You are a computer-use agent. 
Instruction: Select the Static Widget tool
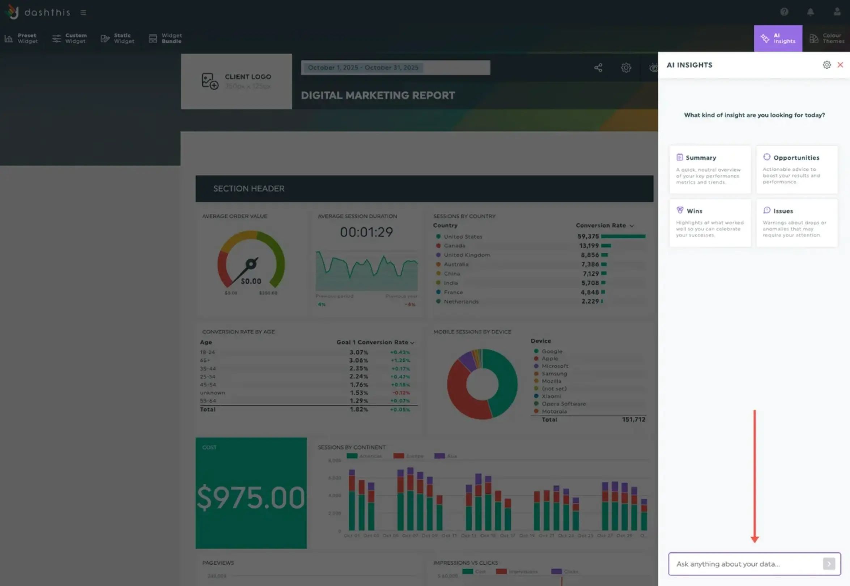pos(116,38)
